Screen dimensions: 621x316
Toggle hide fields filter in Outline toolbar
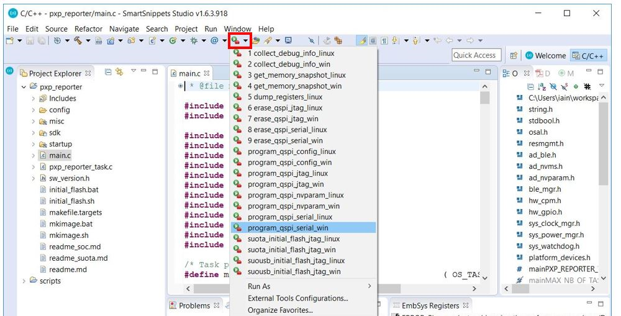pyautogui.click(x=553, y=86)
